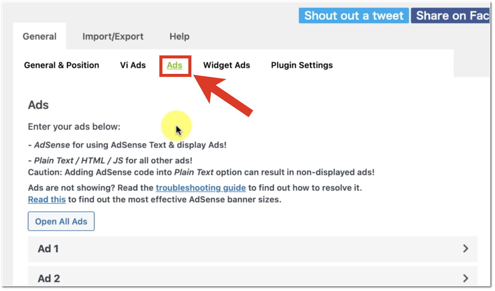
Task: Expand the Ad 2 chevron arrow
Action: (x=466, y=279)
